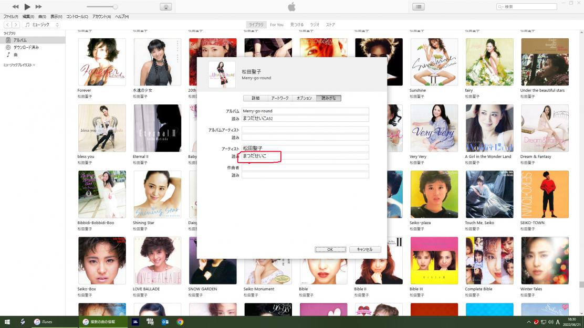Open the Chrome icon in the taskbar

pyautogui.click(x=180, y=322)
